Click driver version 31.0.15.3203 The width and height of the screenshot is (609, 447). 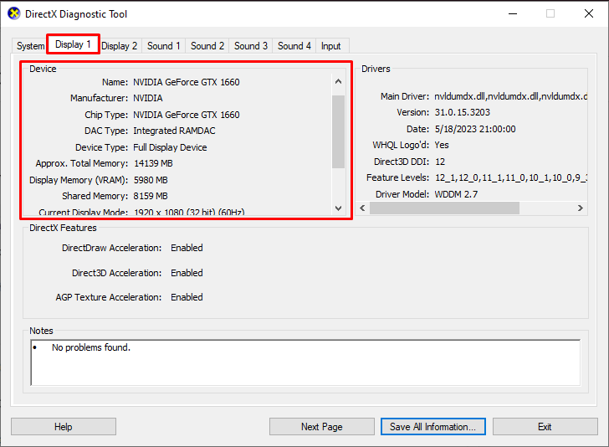tap(462, 112)
